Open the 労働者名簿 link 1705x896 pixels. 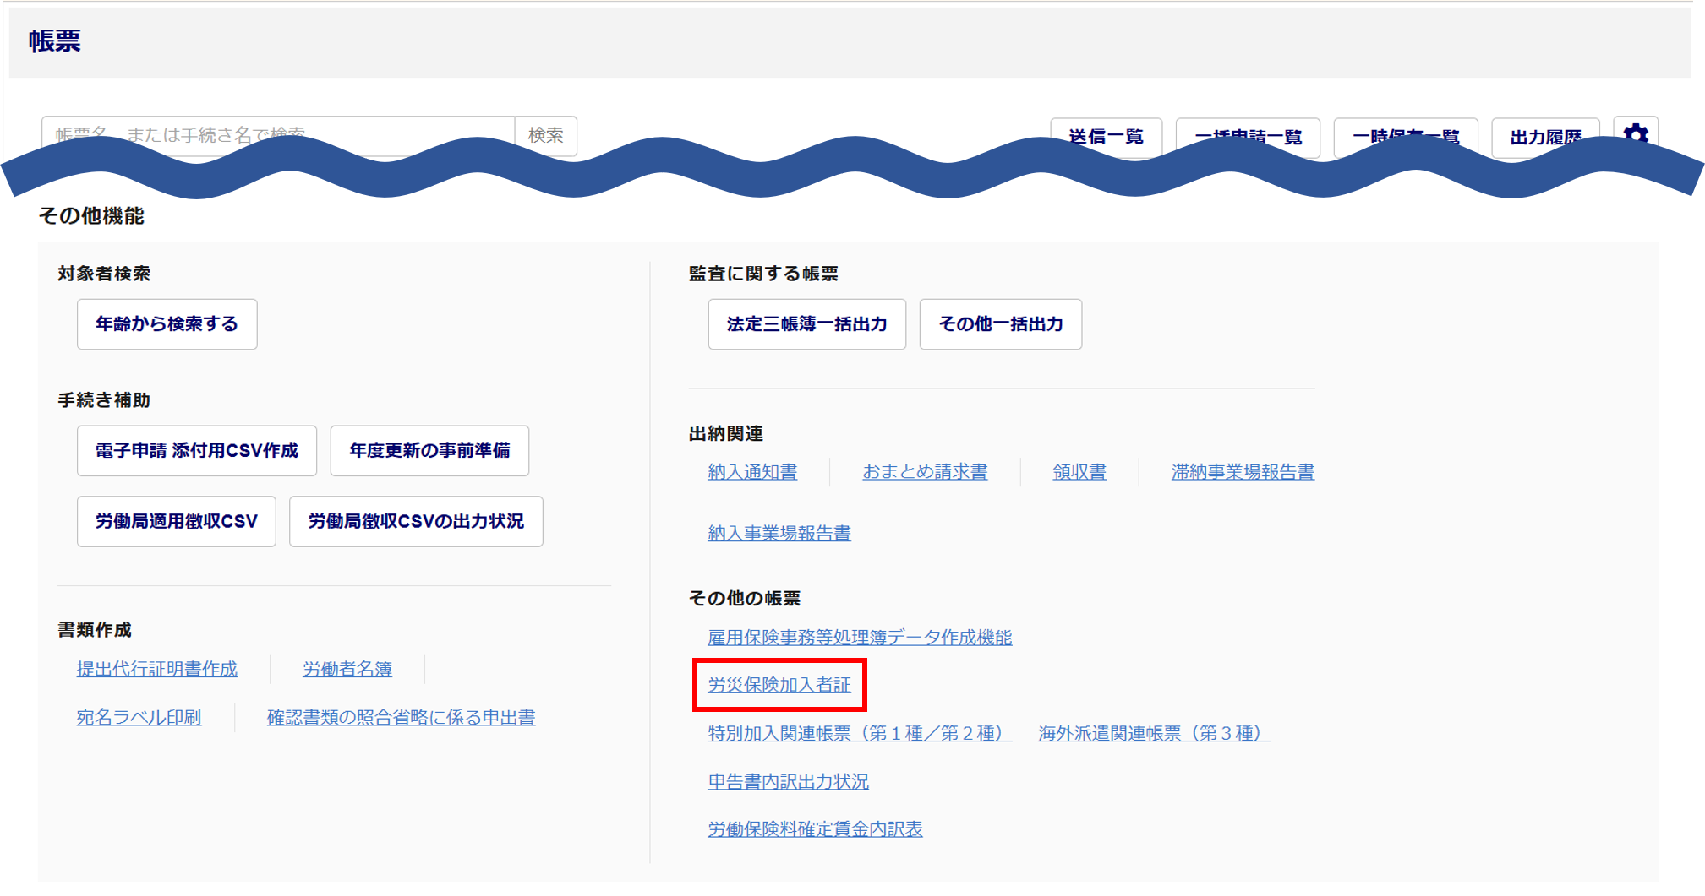pos(347,670)
